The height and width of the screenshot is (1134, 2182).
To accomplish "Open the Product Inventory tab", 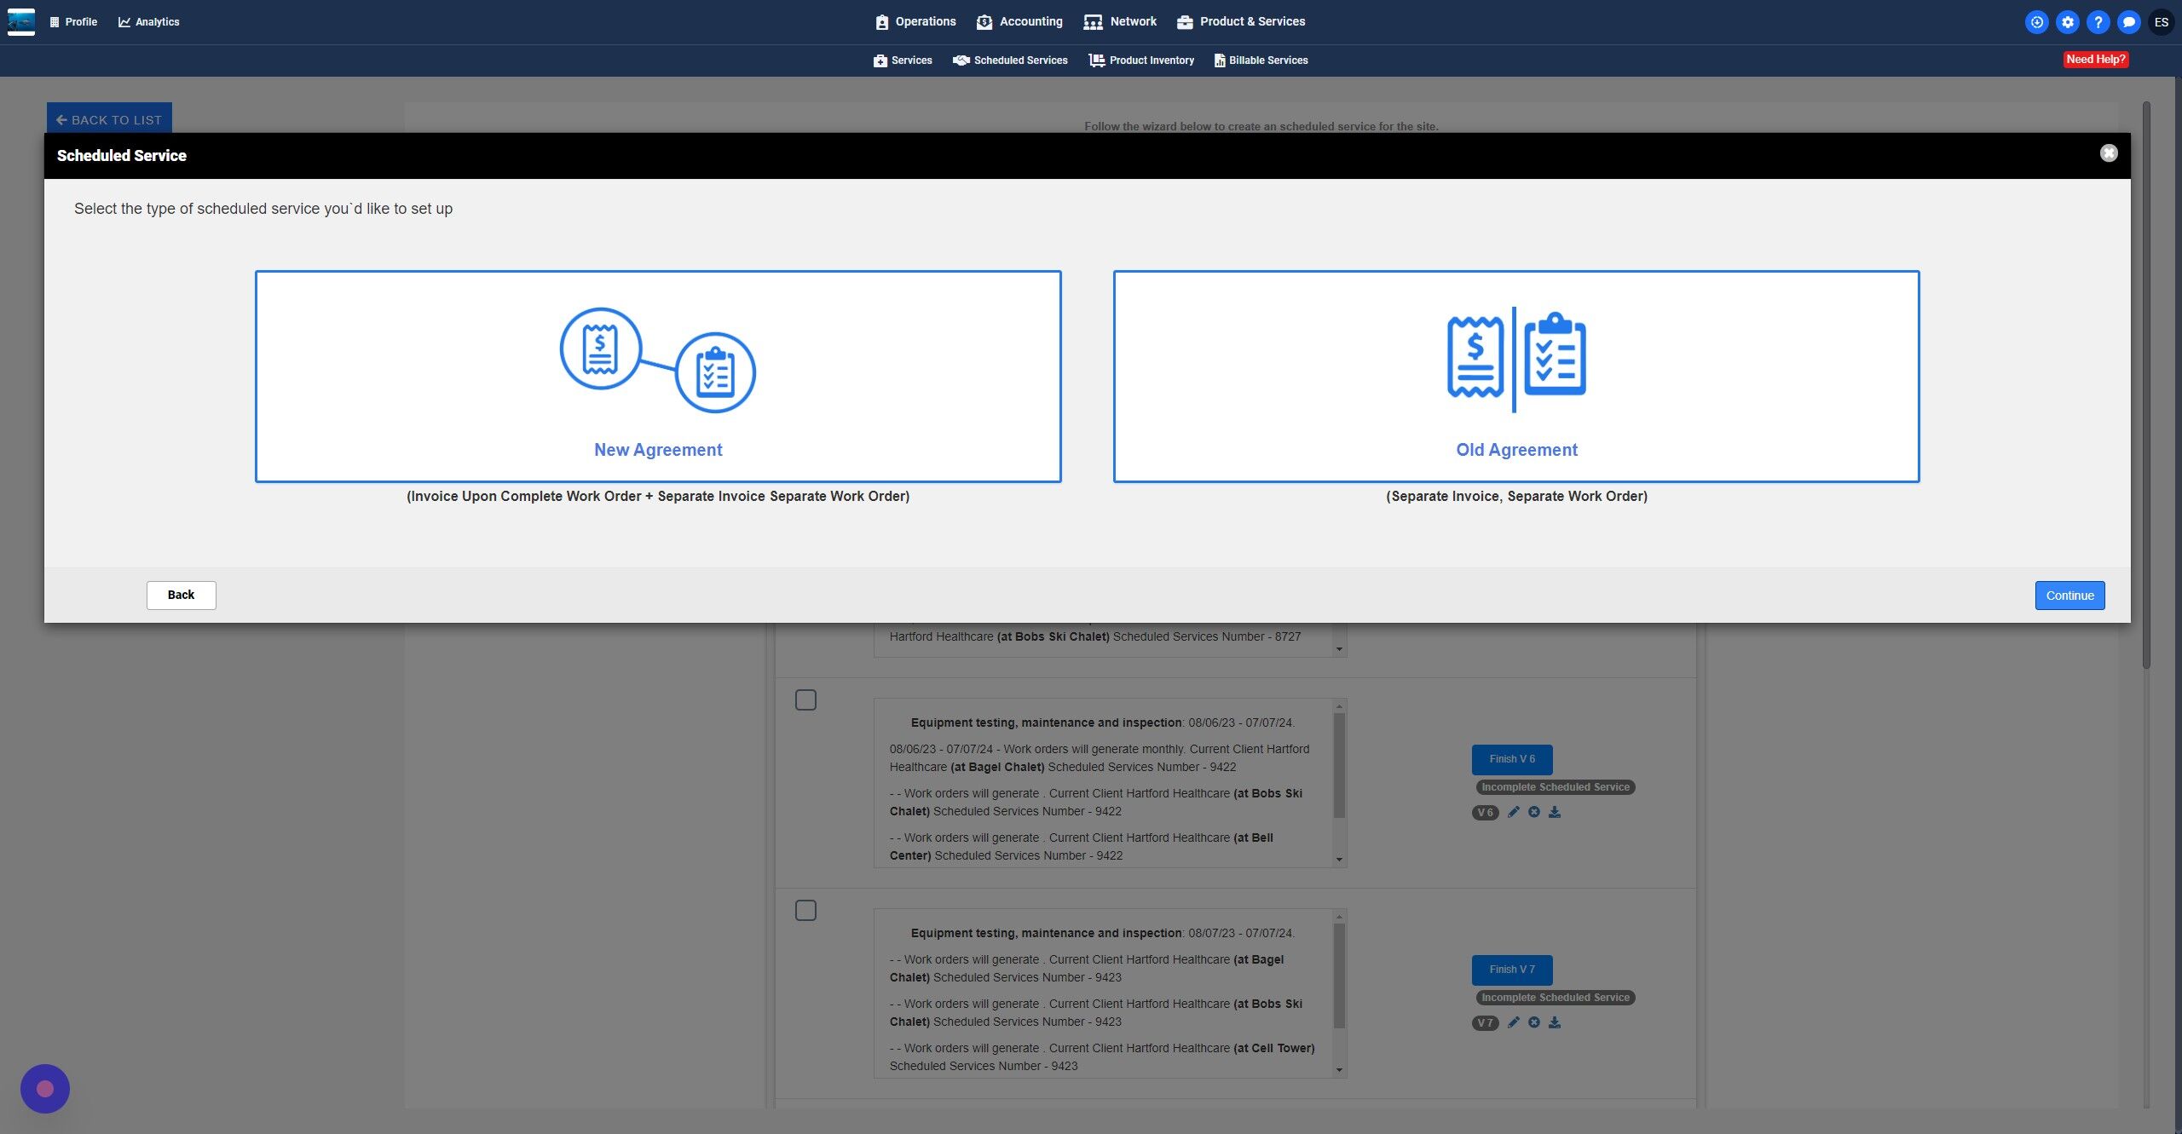I will 1141,60.
